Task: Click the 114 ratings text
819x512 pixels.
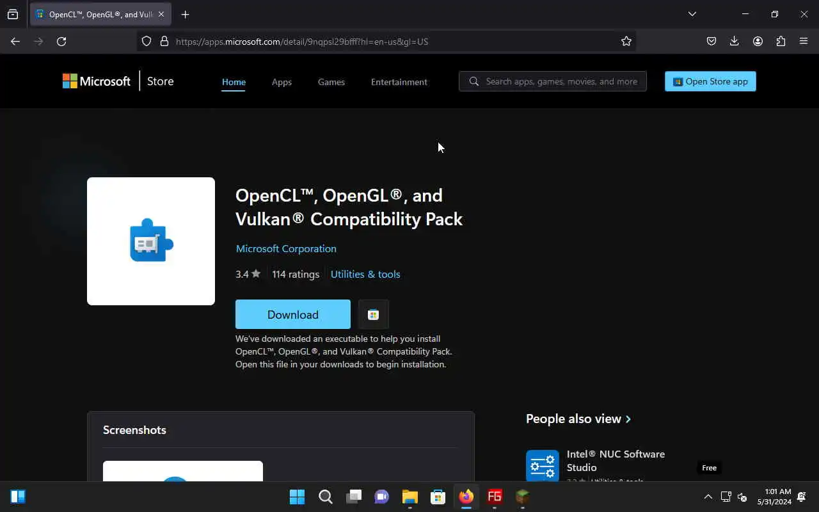Action: [296, 274]
